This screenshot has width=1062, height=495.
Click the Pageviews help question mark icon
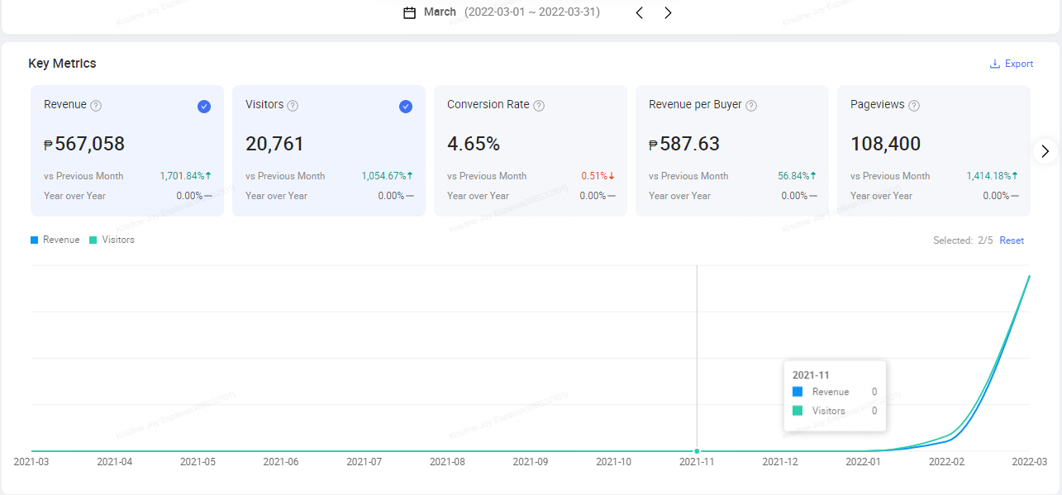[914, 106]
